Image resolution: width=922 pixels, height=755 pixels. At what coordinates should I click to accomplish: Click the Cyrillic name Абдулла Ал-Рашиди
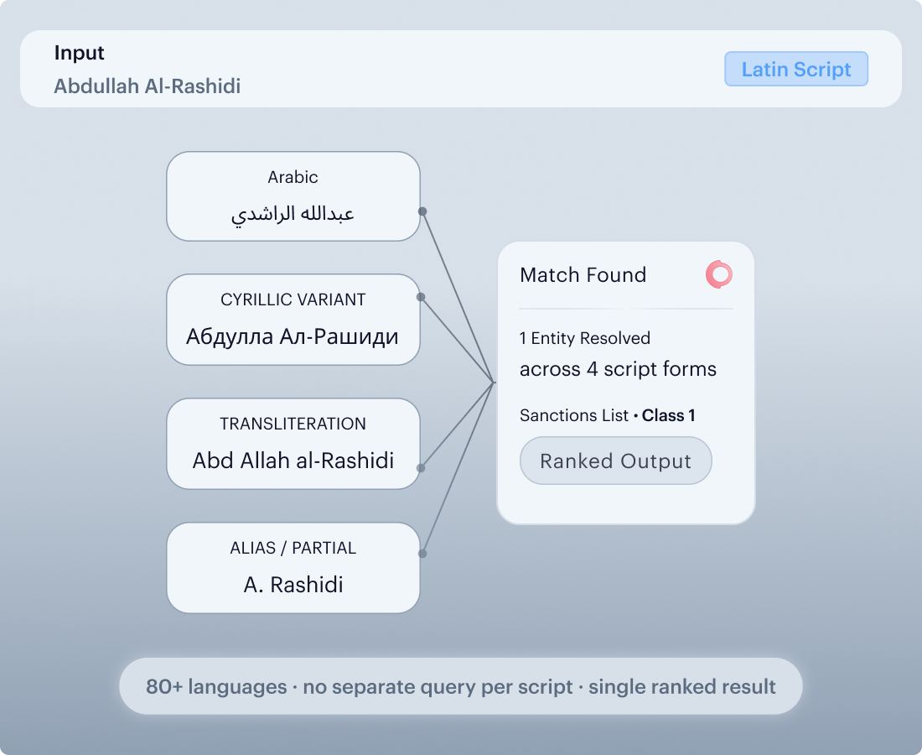tap(293, 336)
